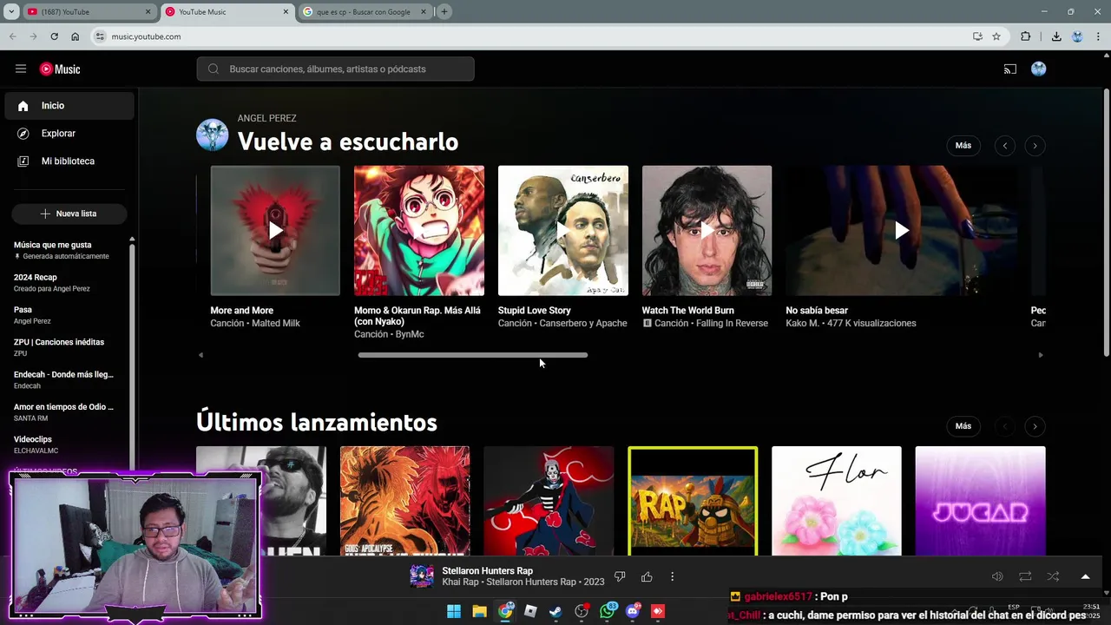1111x625 pixels.
Task: Open the Endecah Donde más llega playlist
Action: click(65, 379)
